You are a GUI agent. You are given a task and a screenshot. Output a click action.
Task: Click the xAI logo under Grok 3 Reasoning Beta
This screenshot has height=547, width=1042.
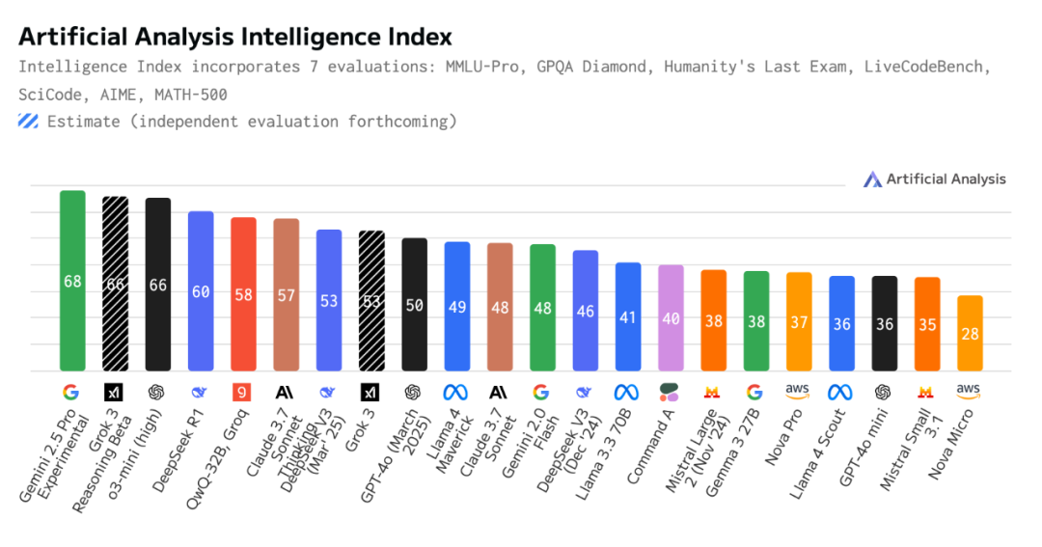tap(115, 393)
